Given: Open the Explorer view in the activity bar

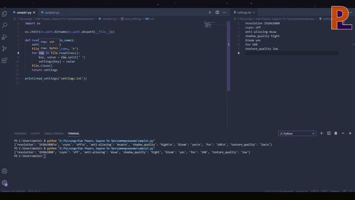Looking at the screenshot, I should pos(4,14).
